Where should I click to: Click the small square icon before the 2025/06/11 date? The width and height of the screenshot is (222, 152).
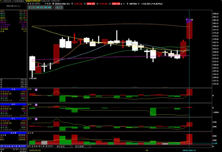pos(53,4)
